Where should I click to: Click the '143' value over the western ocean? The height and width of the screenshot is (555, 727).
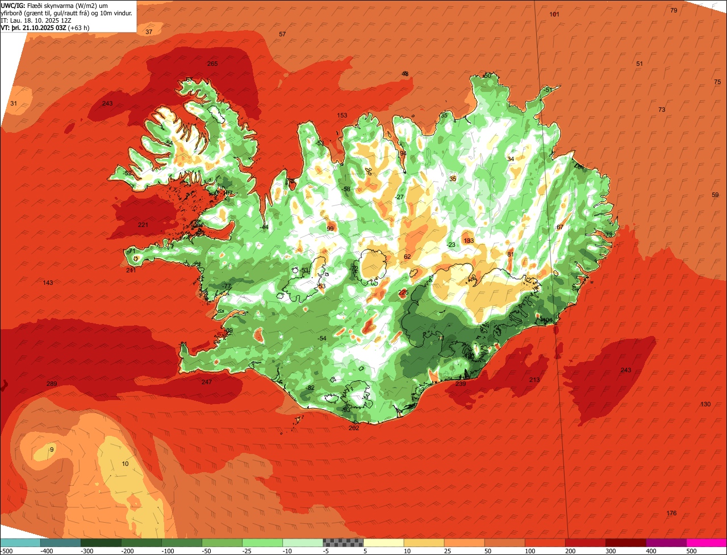click(48, 283)
